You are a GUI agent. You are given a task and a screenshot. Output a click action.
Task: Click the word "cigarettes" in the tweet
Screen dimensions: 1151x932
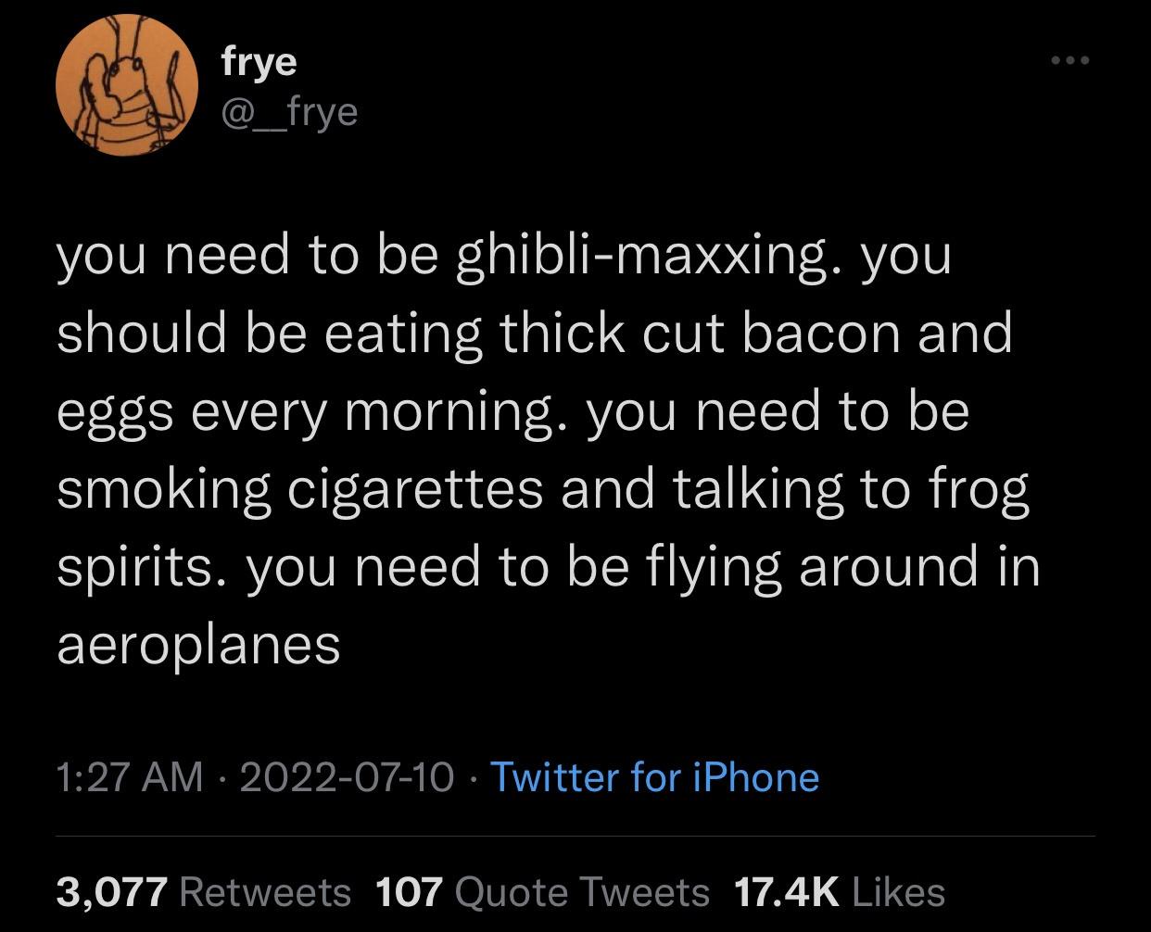(416, 489)
